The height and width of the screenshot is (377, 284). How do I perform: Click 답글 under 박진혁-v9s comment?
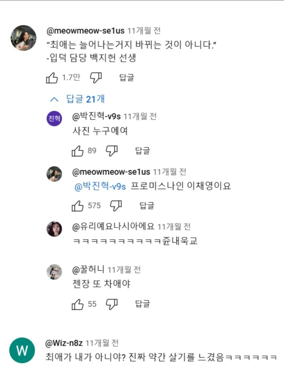click(x=143, y=151)
